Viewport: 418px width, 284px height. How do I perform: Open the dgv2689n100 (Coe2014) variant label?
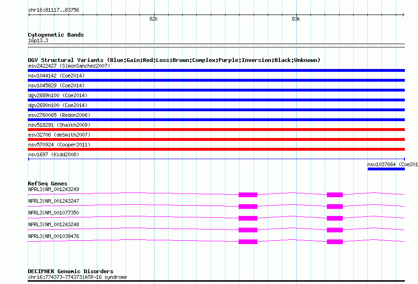click(x=58, y=95)
